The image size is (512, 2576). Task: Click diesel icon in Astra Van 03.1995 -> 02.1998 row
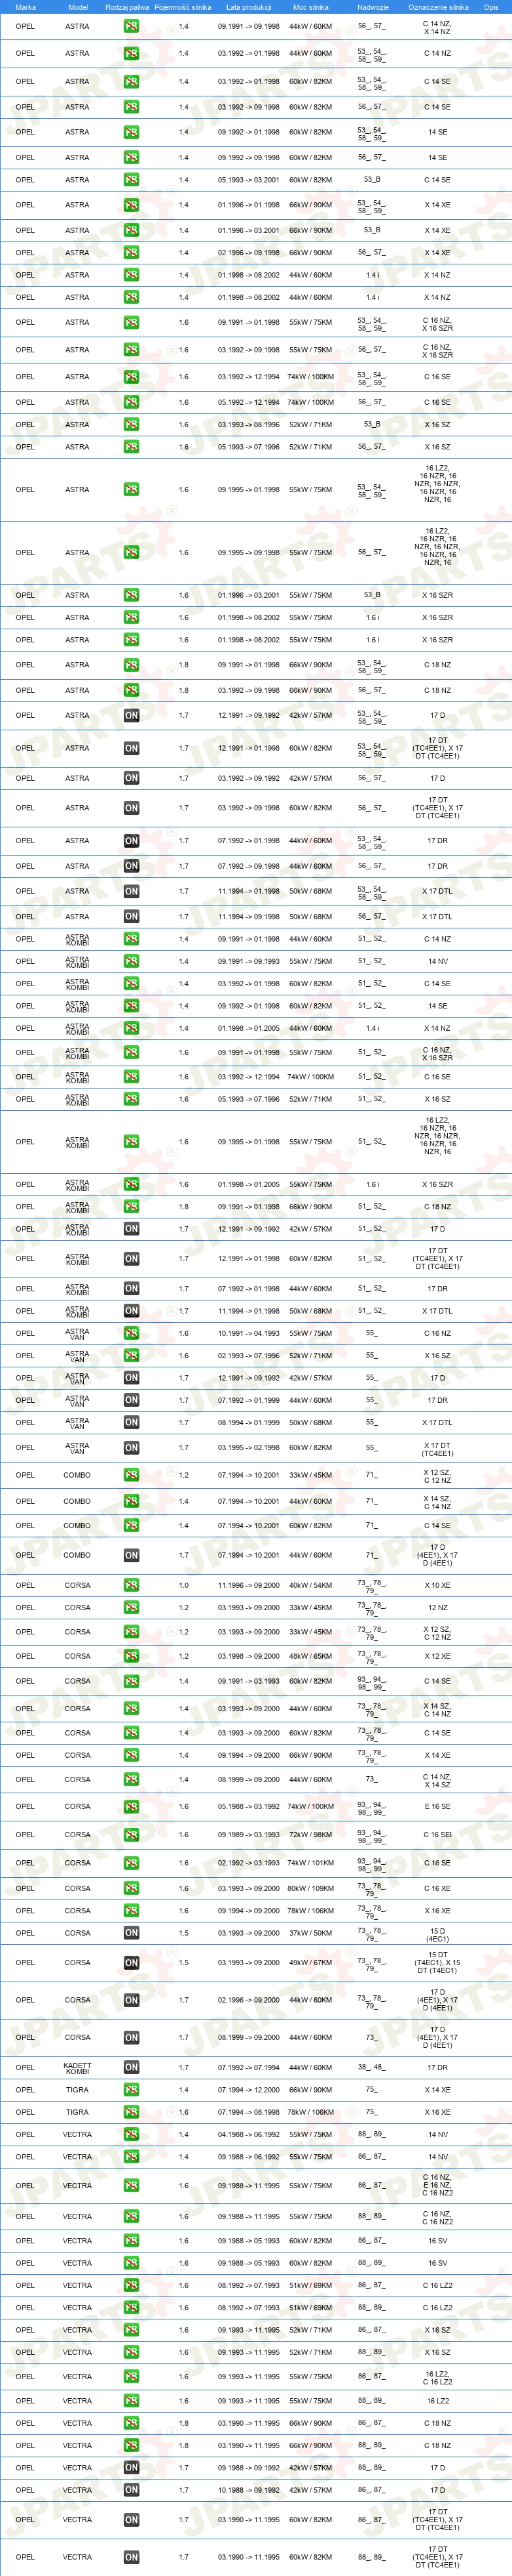[131, 1447]
